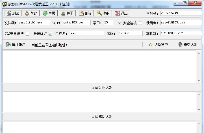Click down arrow of top log scrollbar
Image resolution: width=204 pixels, height=133 pixels.
point(199,80)
